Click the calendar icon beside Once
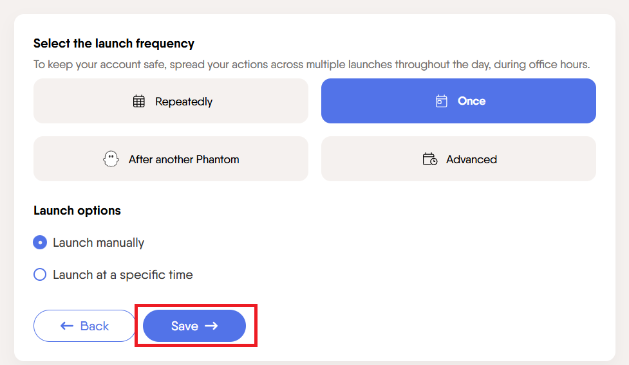This screenshot has height=365, width=629. (441, 102)
